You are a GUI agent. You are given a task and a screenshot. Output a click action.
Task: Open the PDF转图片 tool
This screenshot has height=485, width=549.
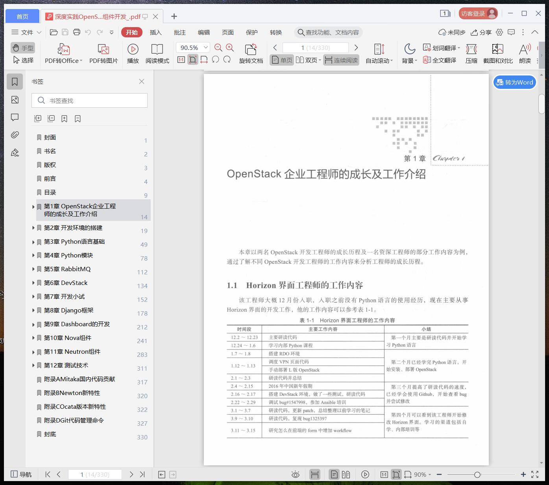coord(104,53)
